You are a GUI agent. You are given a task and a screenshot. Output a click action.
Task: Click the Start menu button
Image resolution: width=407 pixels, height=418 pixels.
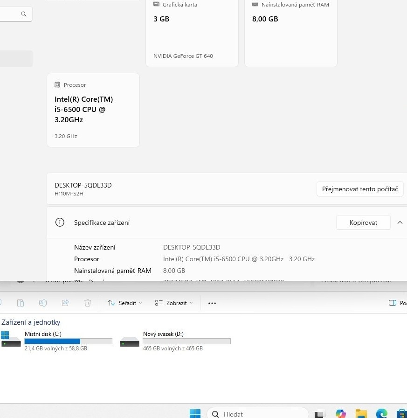(x=195, y=414)
